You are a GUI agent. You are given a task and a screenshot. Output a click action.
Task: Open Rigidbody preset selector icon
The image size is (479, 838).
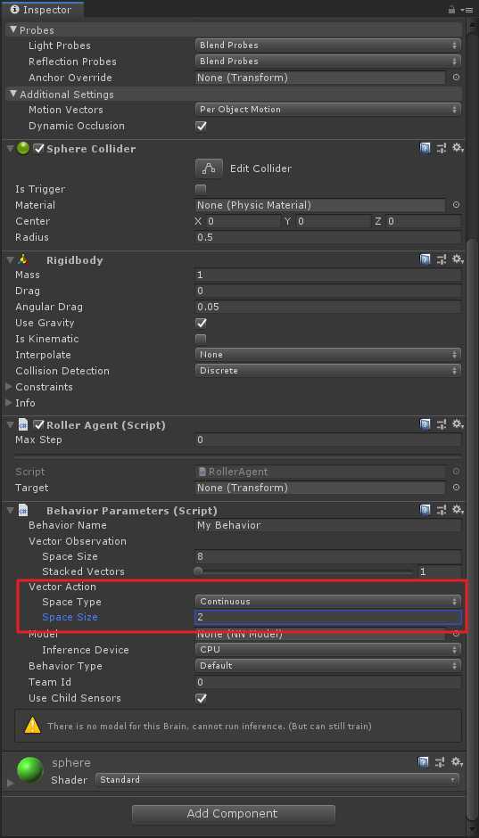(x=441, y=259)
